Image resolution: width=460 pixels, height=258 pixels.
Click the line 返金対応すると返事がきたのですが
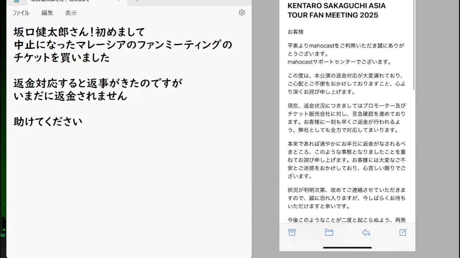98,83
